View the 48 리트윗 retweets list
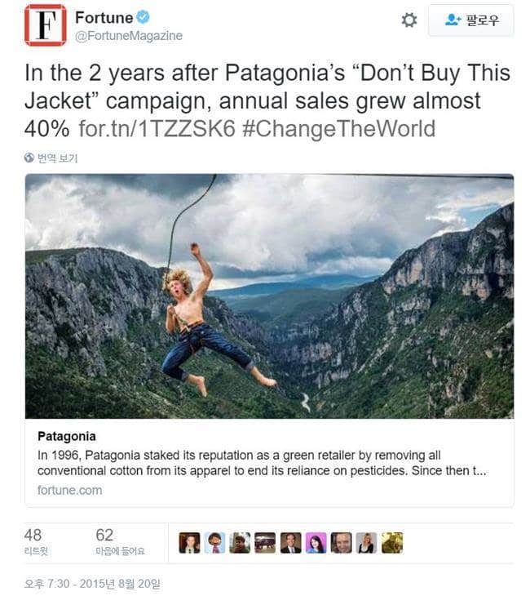This screenshot has height=596, width=530. (x=36, y=541)
